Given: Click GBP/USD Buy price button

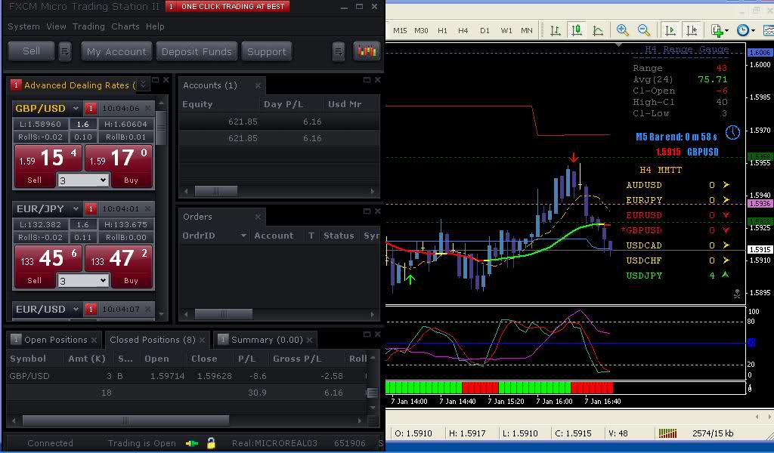Looking at the screenshot, I should 119,166.
